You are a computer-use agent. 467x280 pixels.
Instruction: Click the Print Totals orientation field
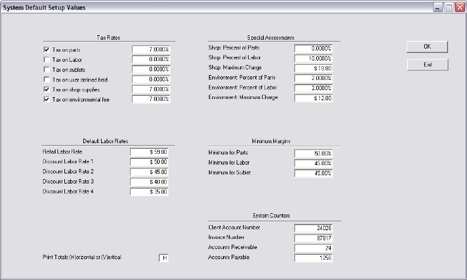click(164, 258)
